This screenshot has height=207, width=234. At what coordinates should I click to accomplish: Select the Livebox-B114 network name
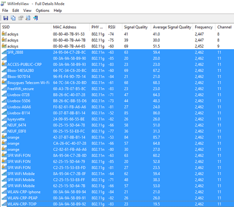[x=19, y=113]
